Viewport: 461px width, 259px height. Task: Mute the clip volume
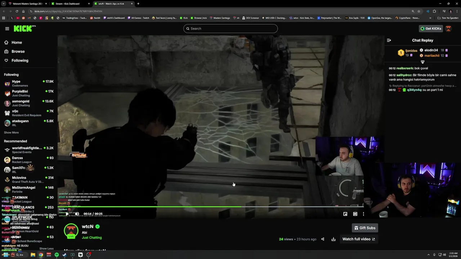point(77,214)
